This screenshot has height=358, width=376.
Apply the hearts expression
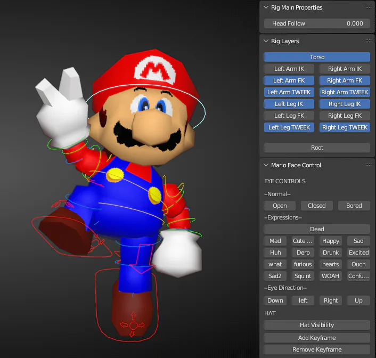(x=331, y=264)
